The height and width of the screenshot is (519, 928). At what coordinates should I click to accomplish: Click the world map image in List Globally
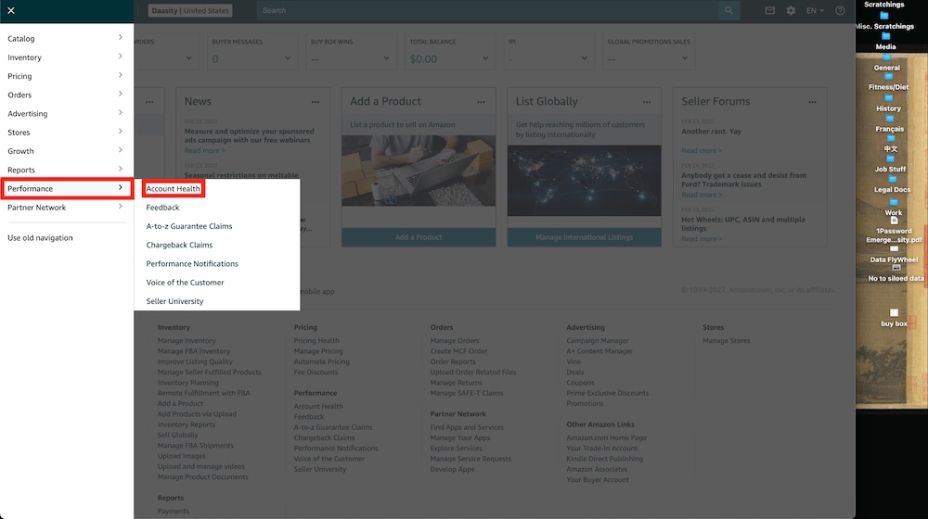pos(584,181)
